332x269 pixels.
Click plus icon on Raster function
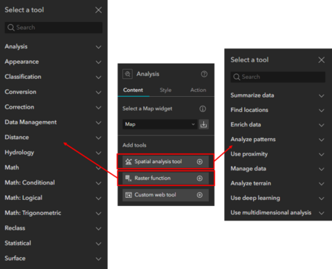pyautogui.click(x=200, y=178)
